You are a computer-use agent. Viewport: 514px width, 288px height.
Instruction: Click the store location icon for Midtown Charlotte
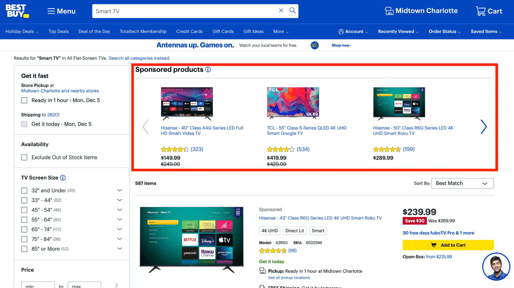(389, 11)
